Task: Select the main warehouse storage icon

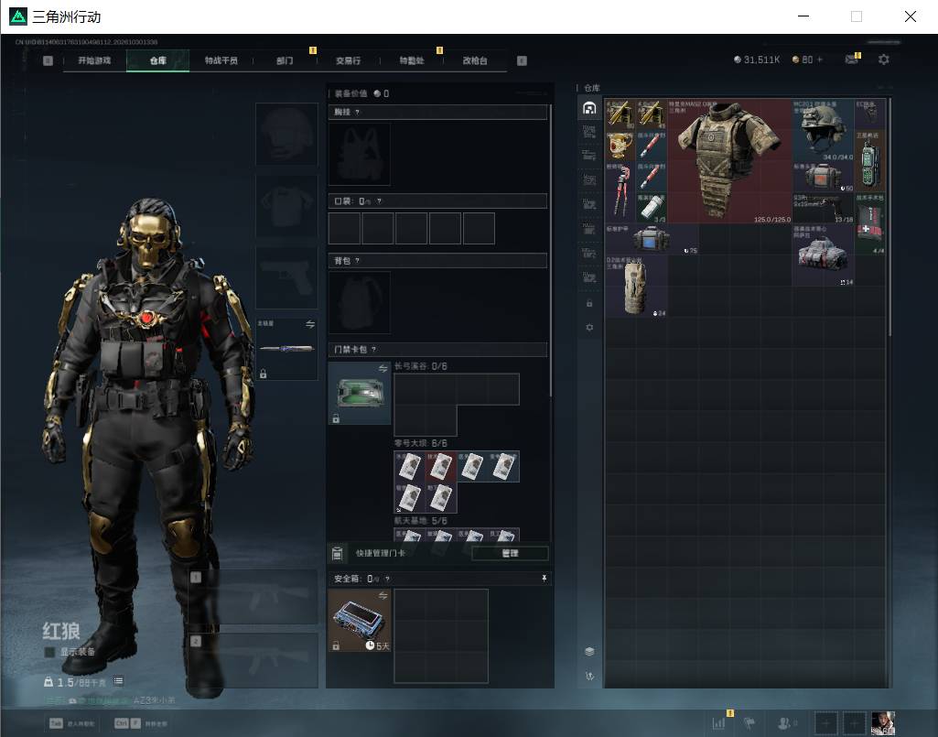Action: pyautogui.click(x=589, y=108)
